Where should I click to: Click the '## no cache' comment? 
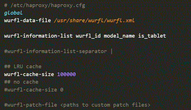pos(21,82)
